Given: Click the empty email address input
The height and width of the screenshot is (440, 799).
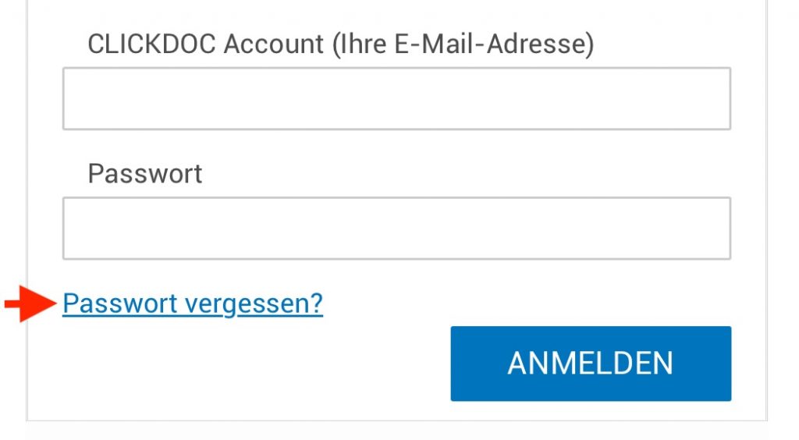Looking at the screenshot, I should click(396, 98).
